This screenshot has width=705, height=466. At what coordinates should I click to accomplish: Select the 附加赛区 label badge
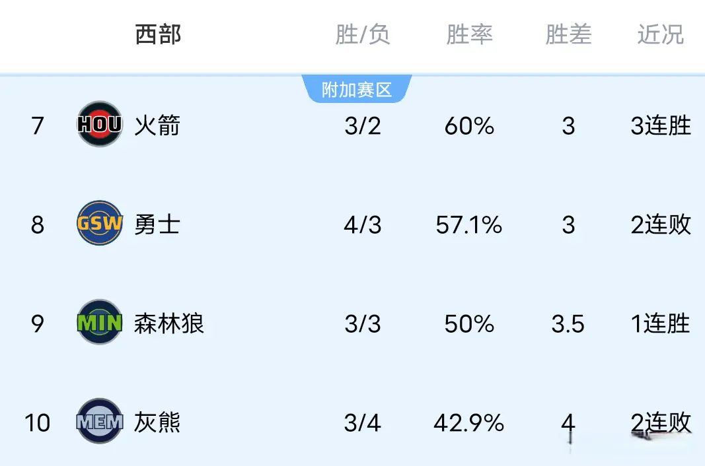click(x=357, y=89)
